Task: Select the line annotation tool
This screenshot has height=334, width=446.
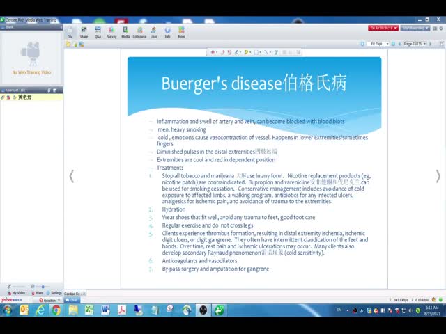Action: [x=266, y=53]
